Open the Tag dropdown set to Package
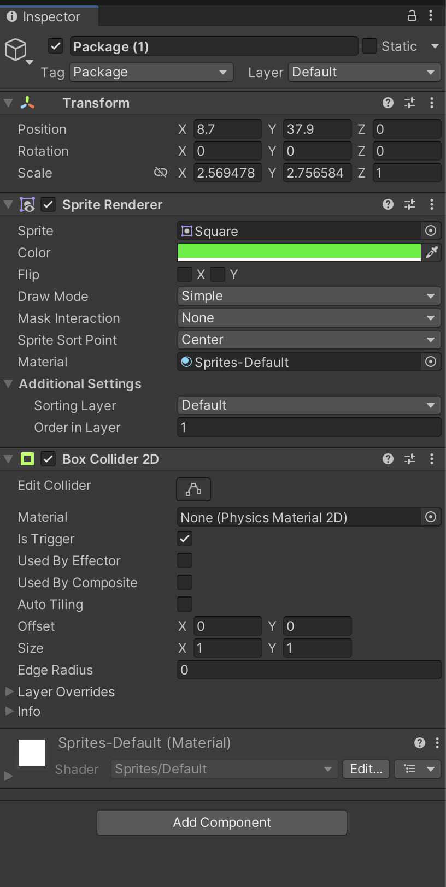The height and width of the screenshot is (887, 446). click(151, 72)
